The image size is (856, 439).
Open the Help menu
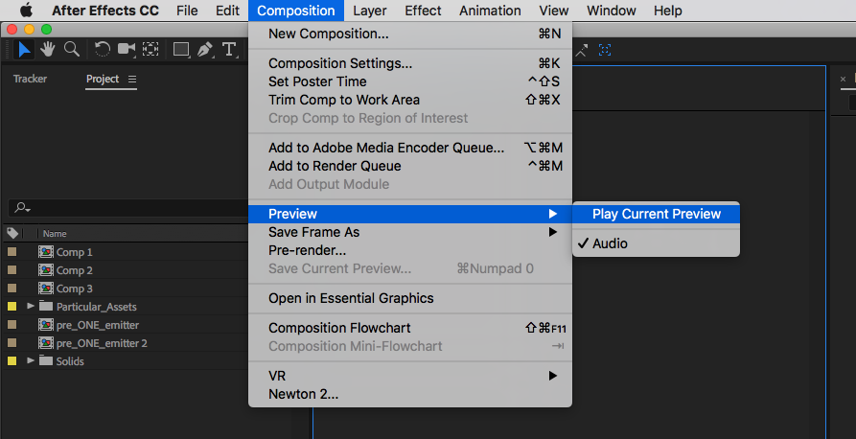[x=668, y=11]
